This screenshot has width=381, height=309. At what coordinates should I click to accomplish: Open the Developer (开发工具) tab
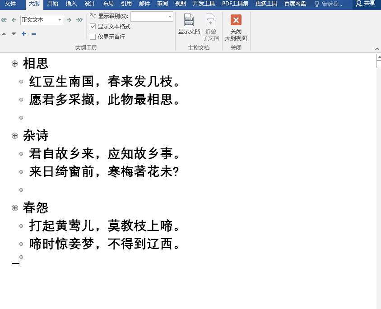pyautogui.click(x=204, y=4)
